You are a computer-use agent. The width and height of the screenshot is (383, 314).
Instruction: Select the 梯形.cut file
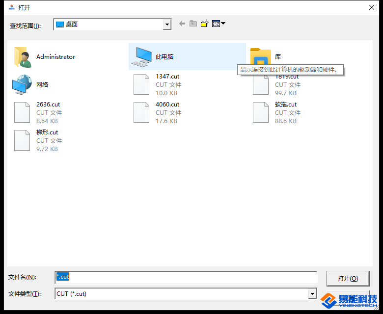[x=47, y=132]
